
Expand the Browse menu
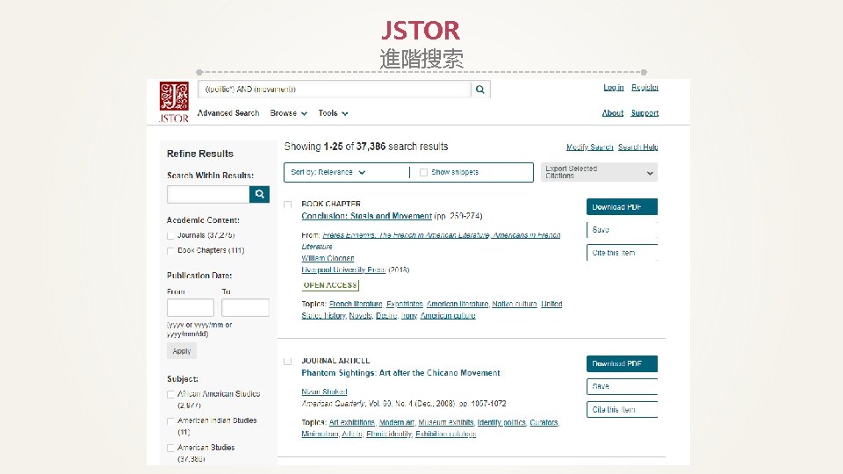point(288,113)
